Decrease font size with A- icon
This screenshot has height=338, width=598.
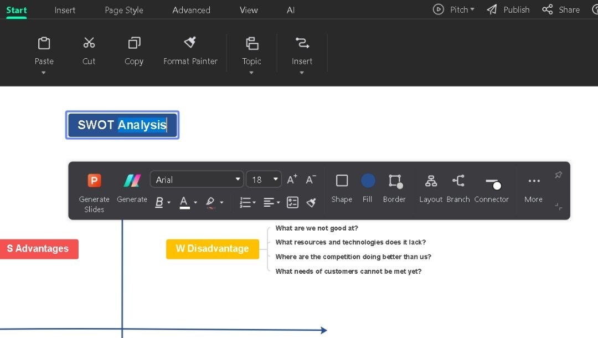point(311,180)
